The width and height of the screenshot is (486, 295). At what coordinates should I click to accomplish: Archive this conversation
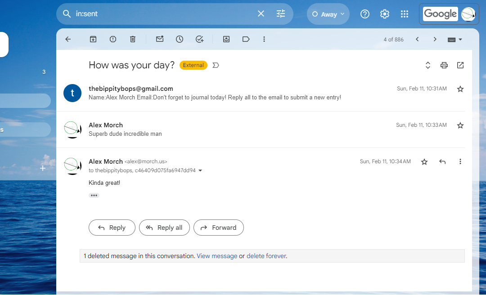(93, 39)
